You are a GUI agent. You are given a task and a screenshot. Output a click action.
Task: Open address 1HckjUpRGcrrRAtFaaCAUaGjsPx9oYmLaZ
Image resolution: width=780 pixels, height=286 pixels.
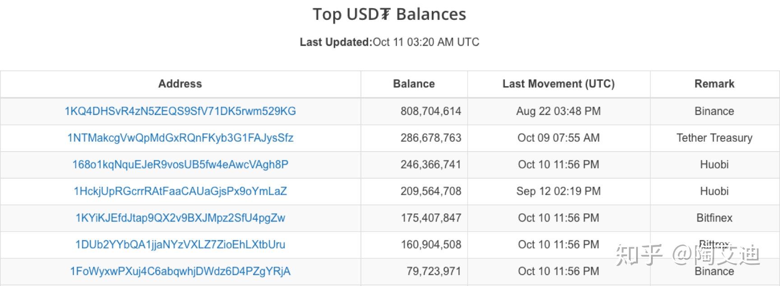(180, 191)
